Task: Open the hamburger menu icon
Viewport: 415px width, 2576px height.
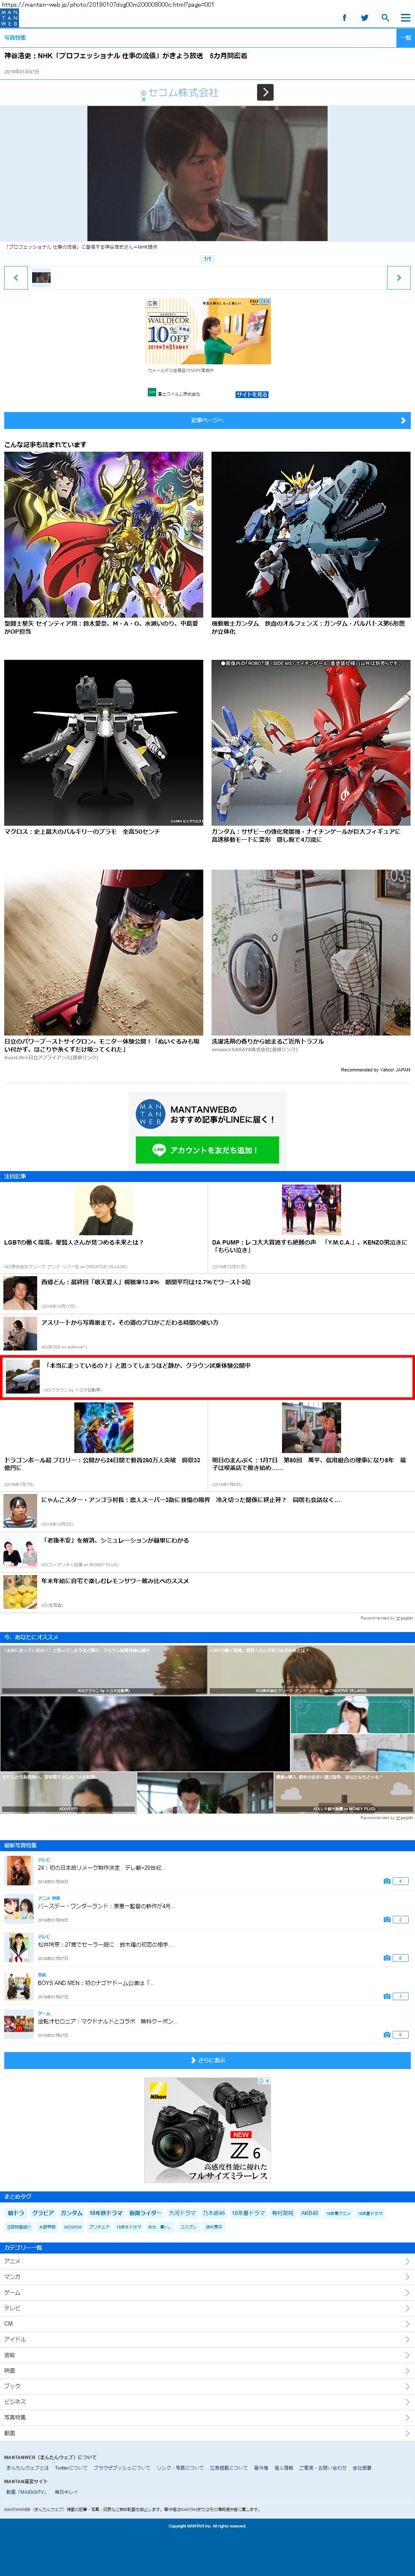Action: pos(405,18)
